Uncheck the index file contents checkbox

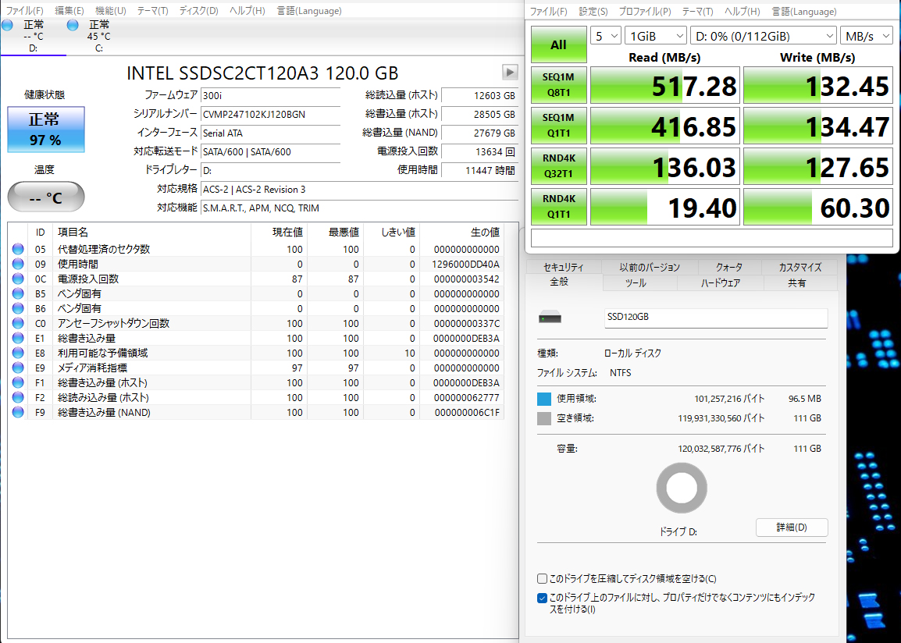tap(542, 599)
